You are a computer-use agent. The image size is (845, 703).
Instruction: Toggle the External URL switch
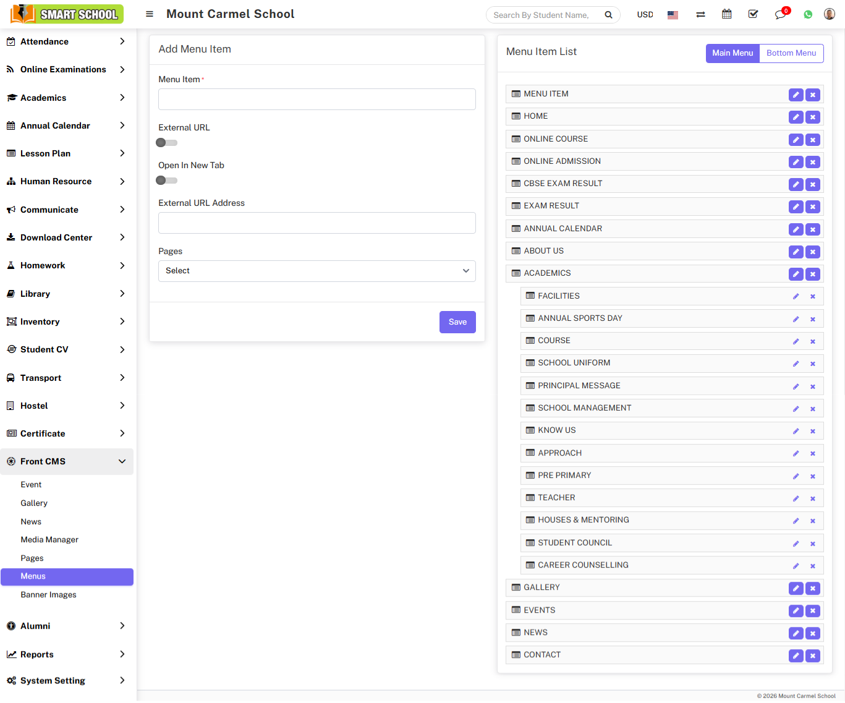pyautogui.click(x=166, y=143)
